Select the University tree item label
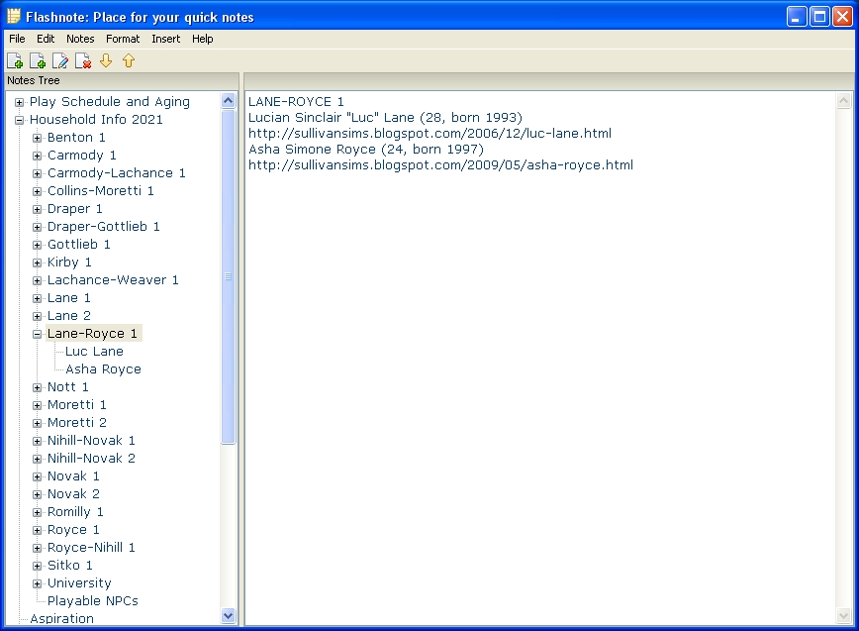859x631 pixels. point(79,582)
